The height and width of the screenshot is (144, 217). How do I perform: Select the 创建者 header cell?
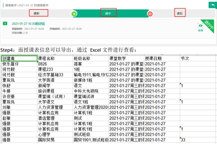tap(19, 59)
